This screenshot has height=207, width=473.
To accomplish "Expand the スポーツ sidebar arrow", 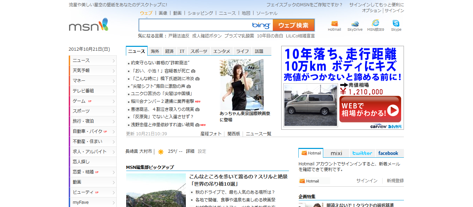I will pyautogui.click(x=114, y=112).
